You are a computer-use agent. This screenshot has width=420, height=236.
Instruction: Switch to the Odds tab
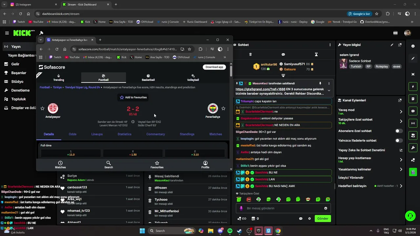(73, 134)
